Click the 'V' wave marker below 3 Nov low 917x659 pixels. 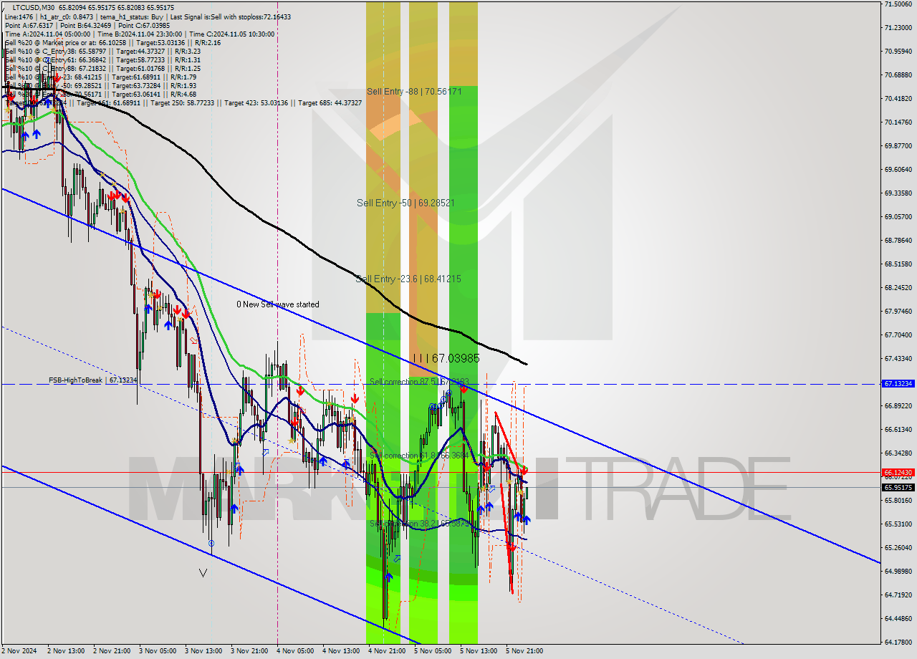203,573
